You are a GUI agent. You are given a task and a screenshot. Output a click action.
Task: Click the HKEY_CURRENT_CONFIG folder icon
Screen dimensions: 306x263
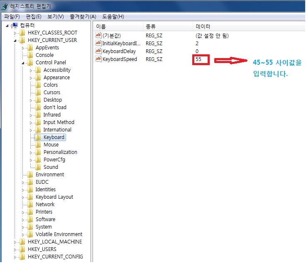pyautogui.click(x=22, y=257)
